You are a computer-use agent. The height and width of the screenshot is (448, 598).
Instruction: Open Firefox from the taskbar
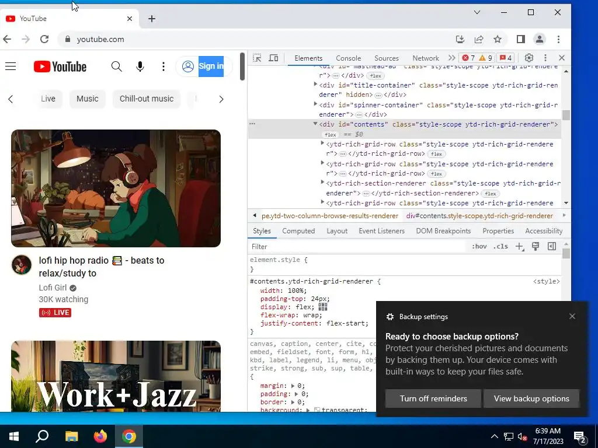[x=100, y=436]
